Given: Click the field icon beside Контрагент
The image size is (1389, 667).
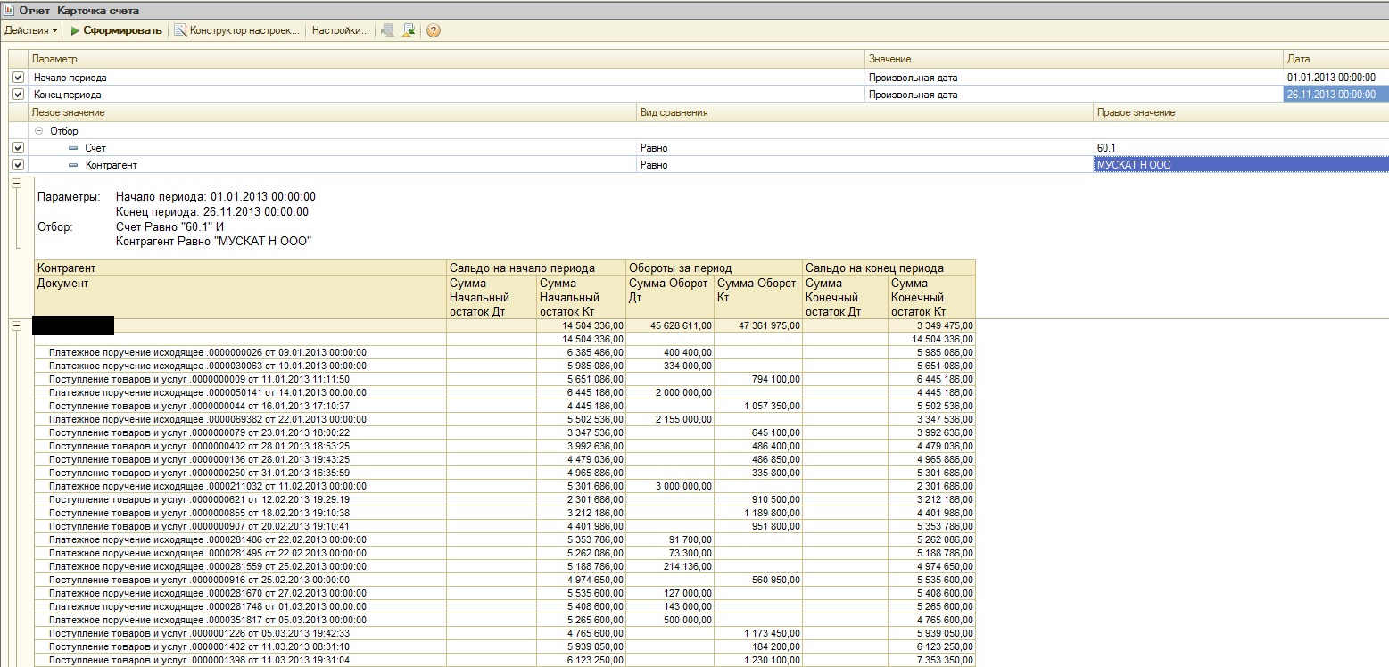Looking at the screenshot, I should tap(73, 165).
